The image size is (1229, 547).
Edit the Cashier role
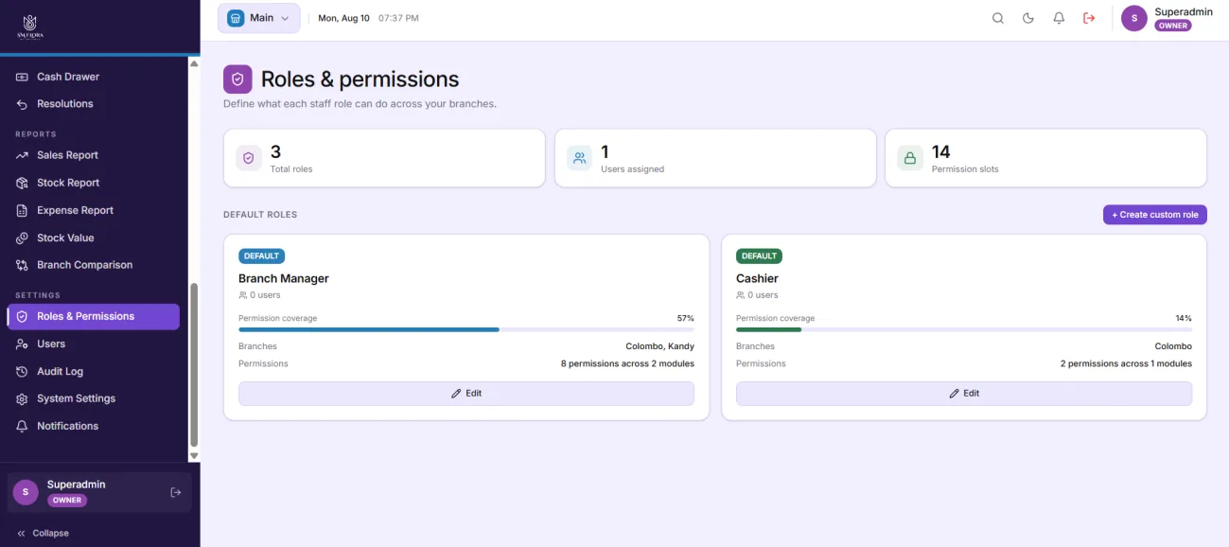963,393
